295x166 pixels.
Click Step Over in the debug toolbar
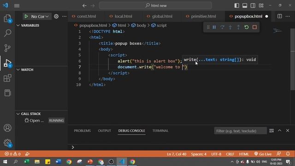[x=222, y=27]
